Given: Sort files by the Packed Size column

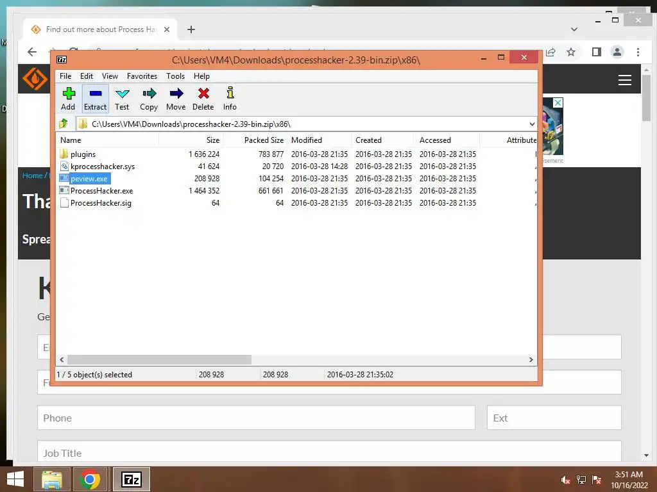Looking at the screenshot, I should 255,140.
